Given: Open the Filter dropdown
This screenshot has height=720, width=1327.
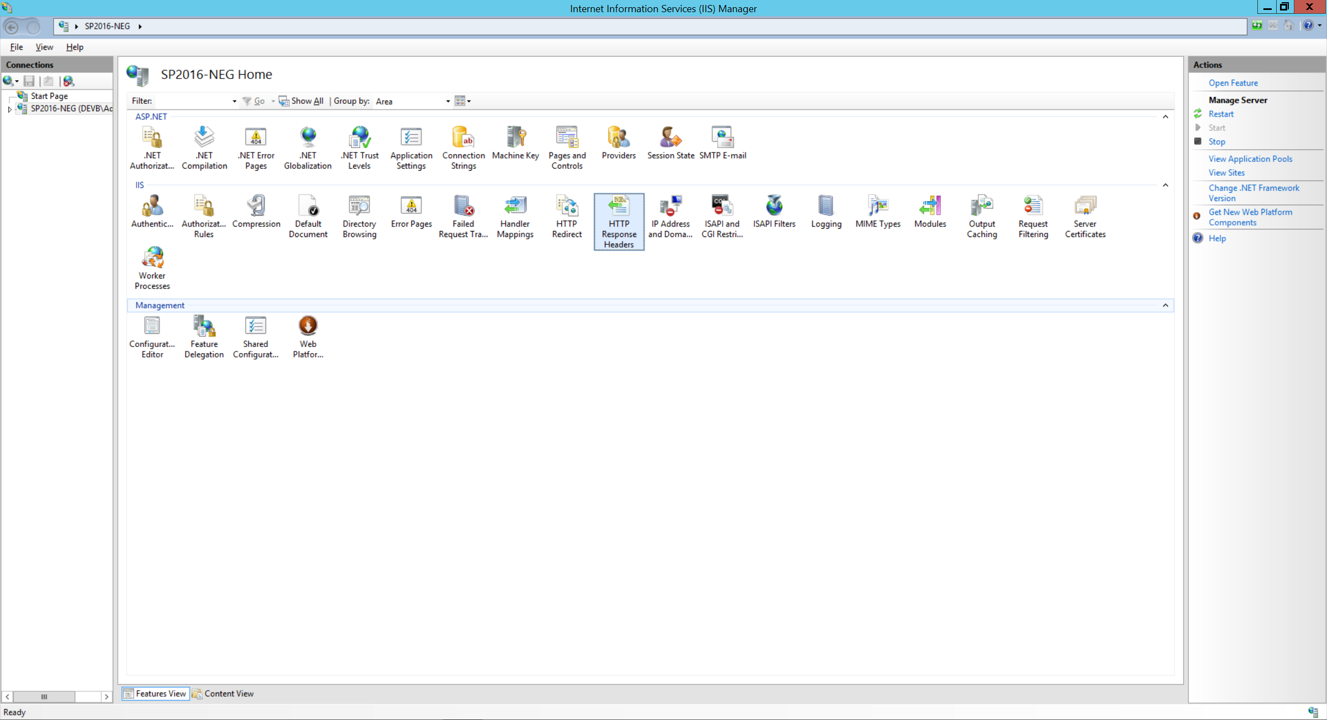Looking at the screenshot, I should tap(234, 101).
